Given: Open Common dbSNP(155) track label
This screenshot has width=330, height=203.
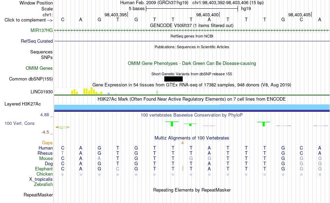Looking at the screenshot, I should pyautogui.click(x=31, y=79).
